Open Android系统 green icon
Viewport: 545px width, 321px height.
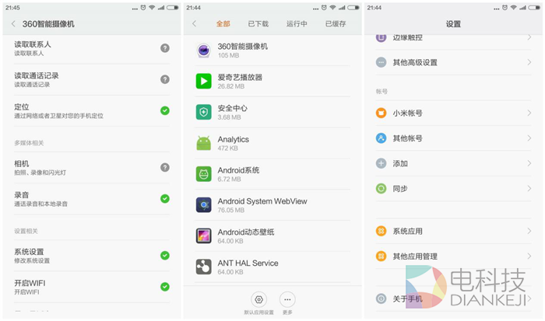click(204, 174)
